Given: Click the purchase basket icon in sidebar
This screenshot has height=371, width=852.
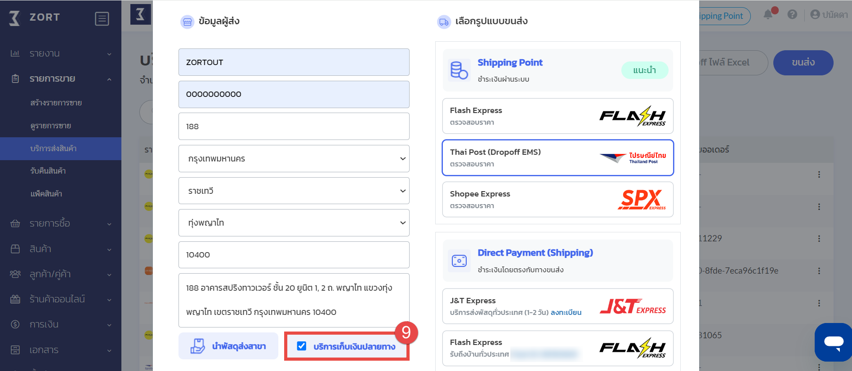Looking at the screenshot, I should click(x=15, y=223).
